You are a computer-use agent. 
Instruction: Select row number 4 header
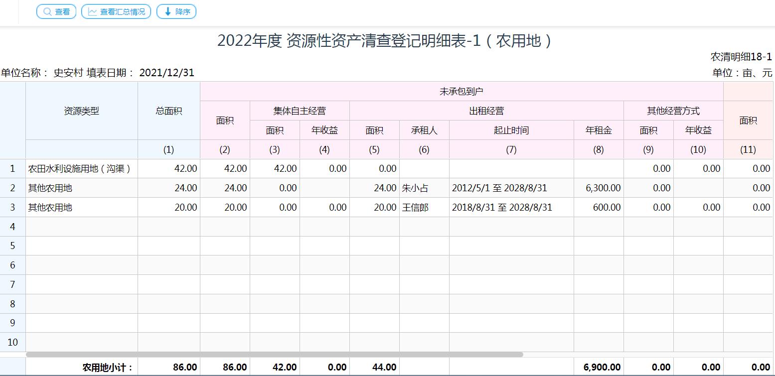tap(12, 227)
